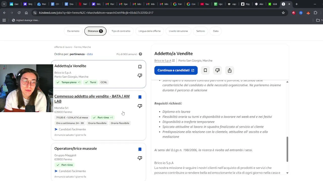Open Operatore/trice museale job title

pos(76,149)
